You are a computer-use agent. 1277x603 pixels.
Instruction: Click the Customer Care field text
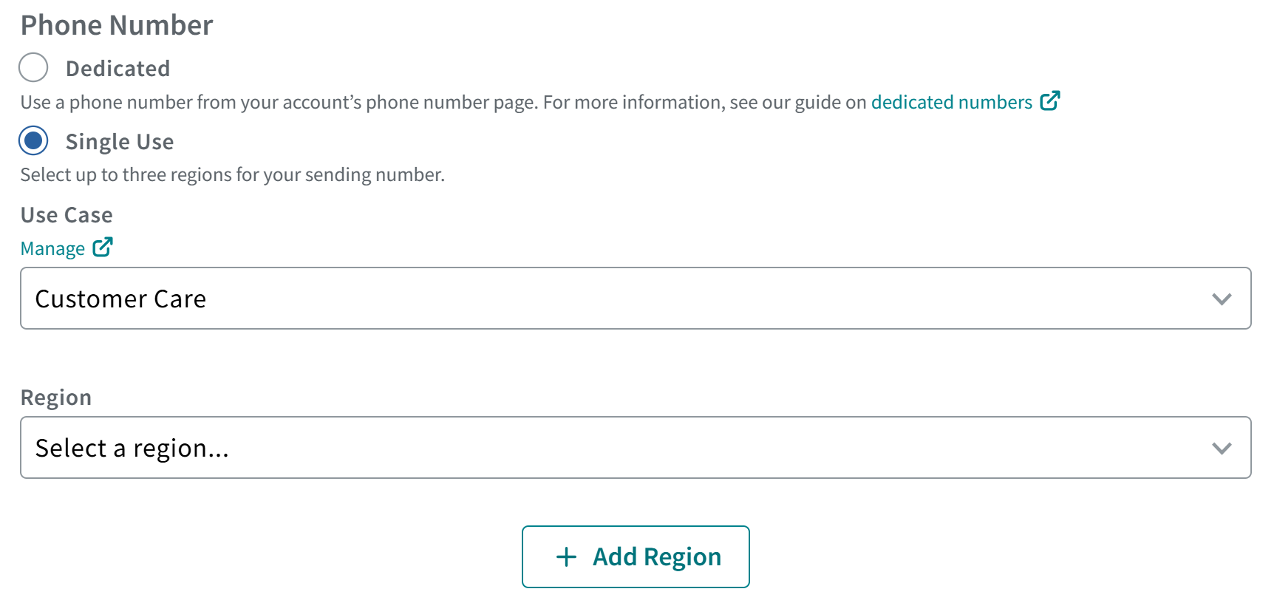pos(120,299)
